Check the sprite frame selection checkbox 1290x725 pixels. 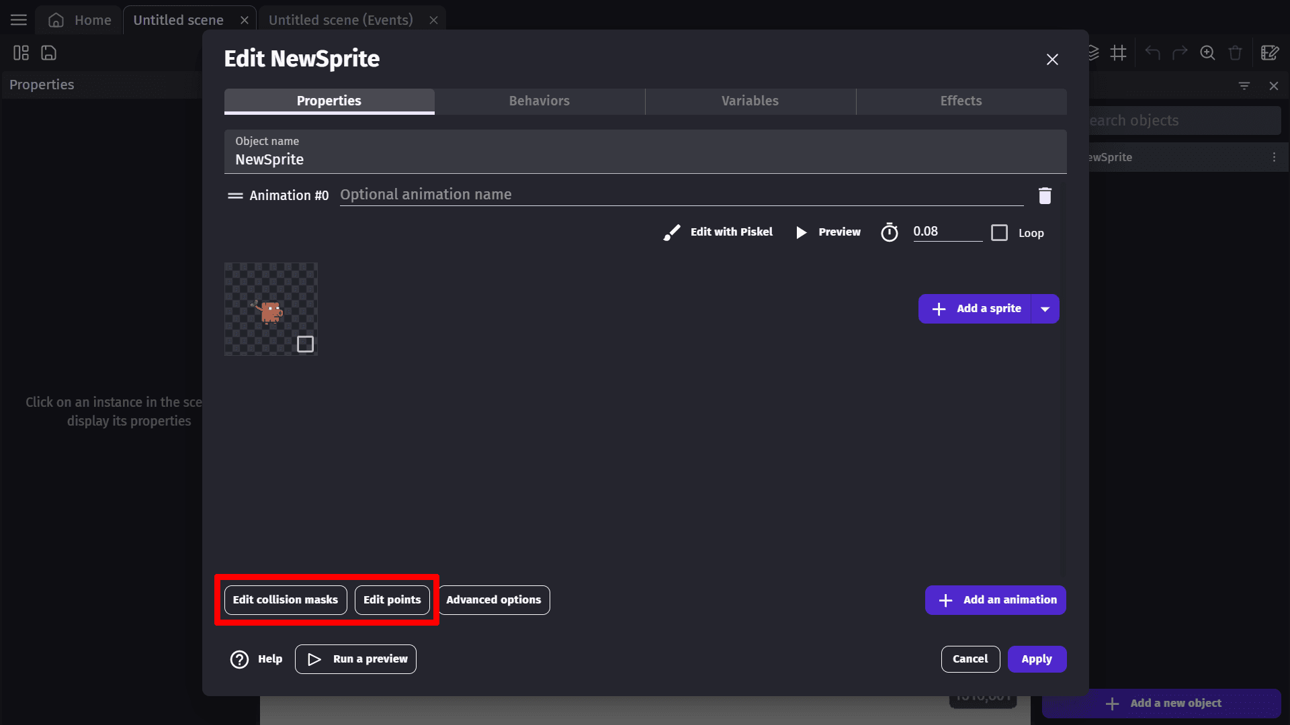point(305,344)
